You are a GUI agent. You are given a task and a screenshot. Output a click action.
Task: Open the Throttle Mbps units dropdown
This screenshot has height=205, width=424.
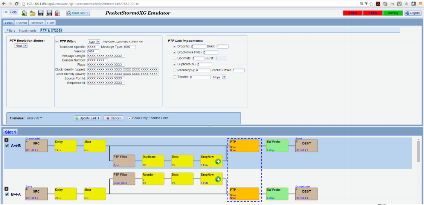click(219, 77)
